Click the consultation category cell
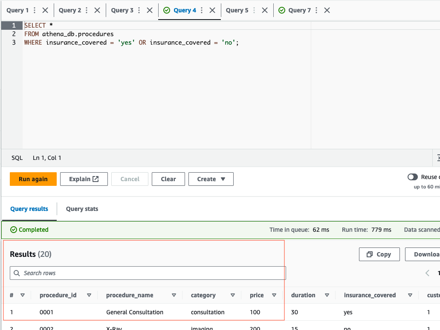Screen dimensions: 440x330 click(x=208, y=312)
